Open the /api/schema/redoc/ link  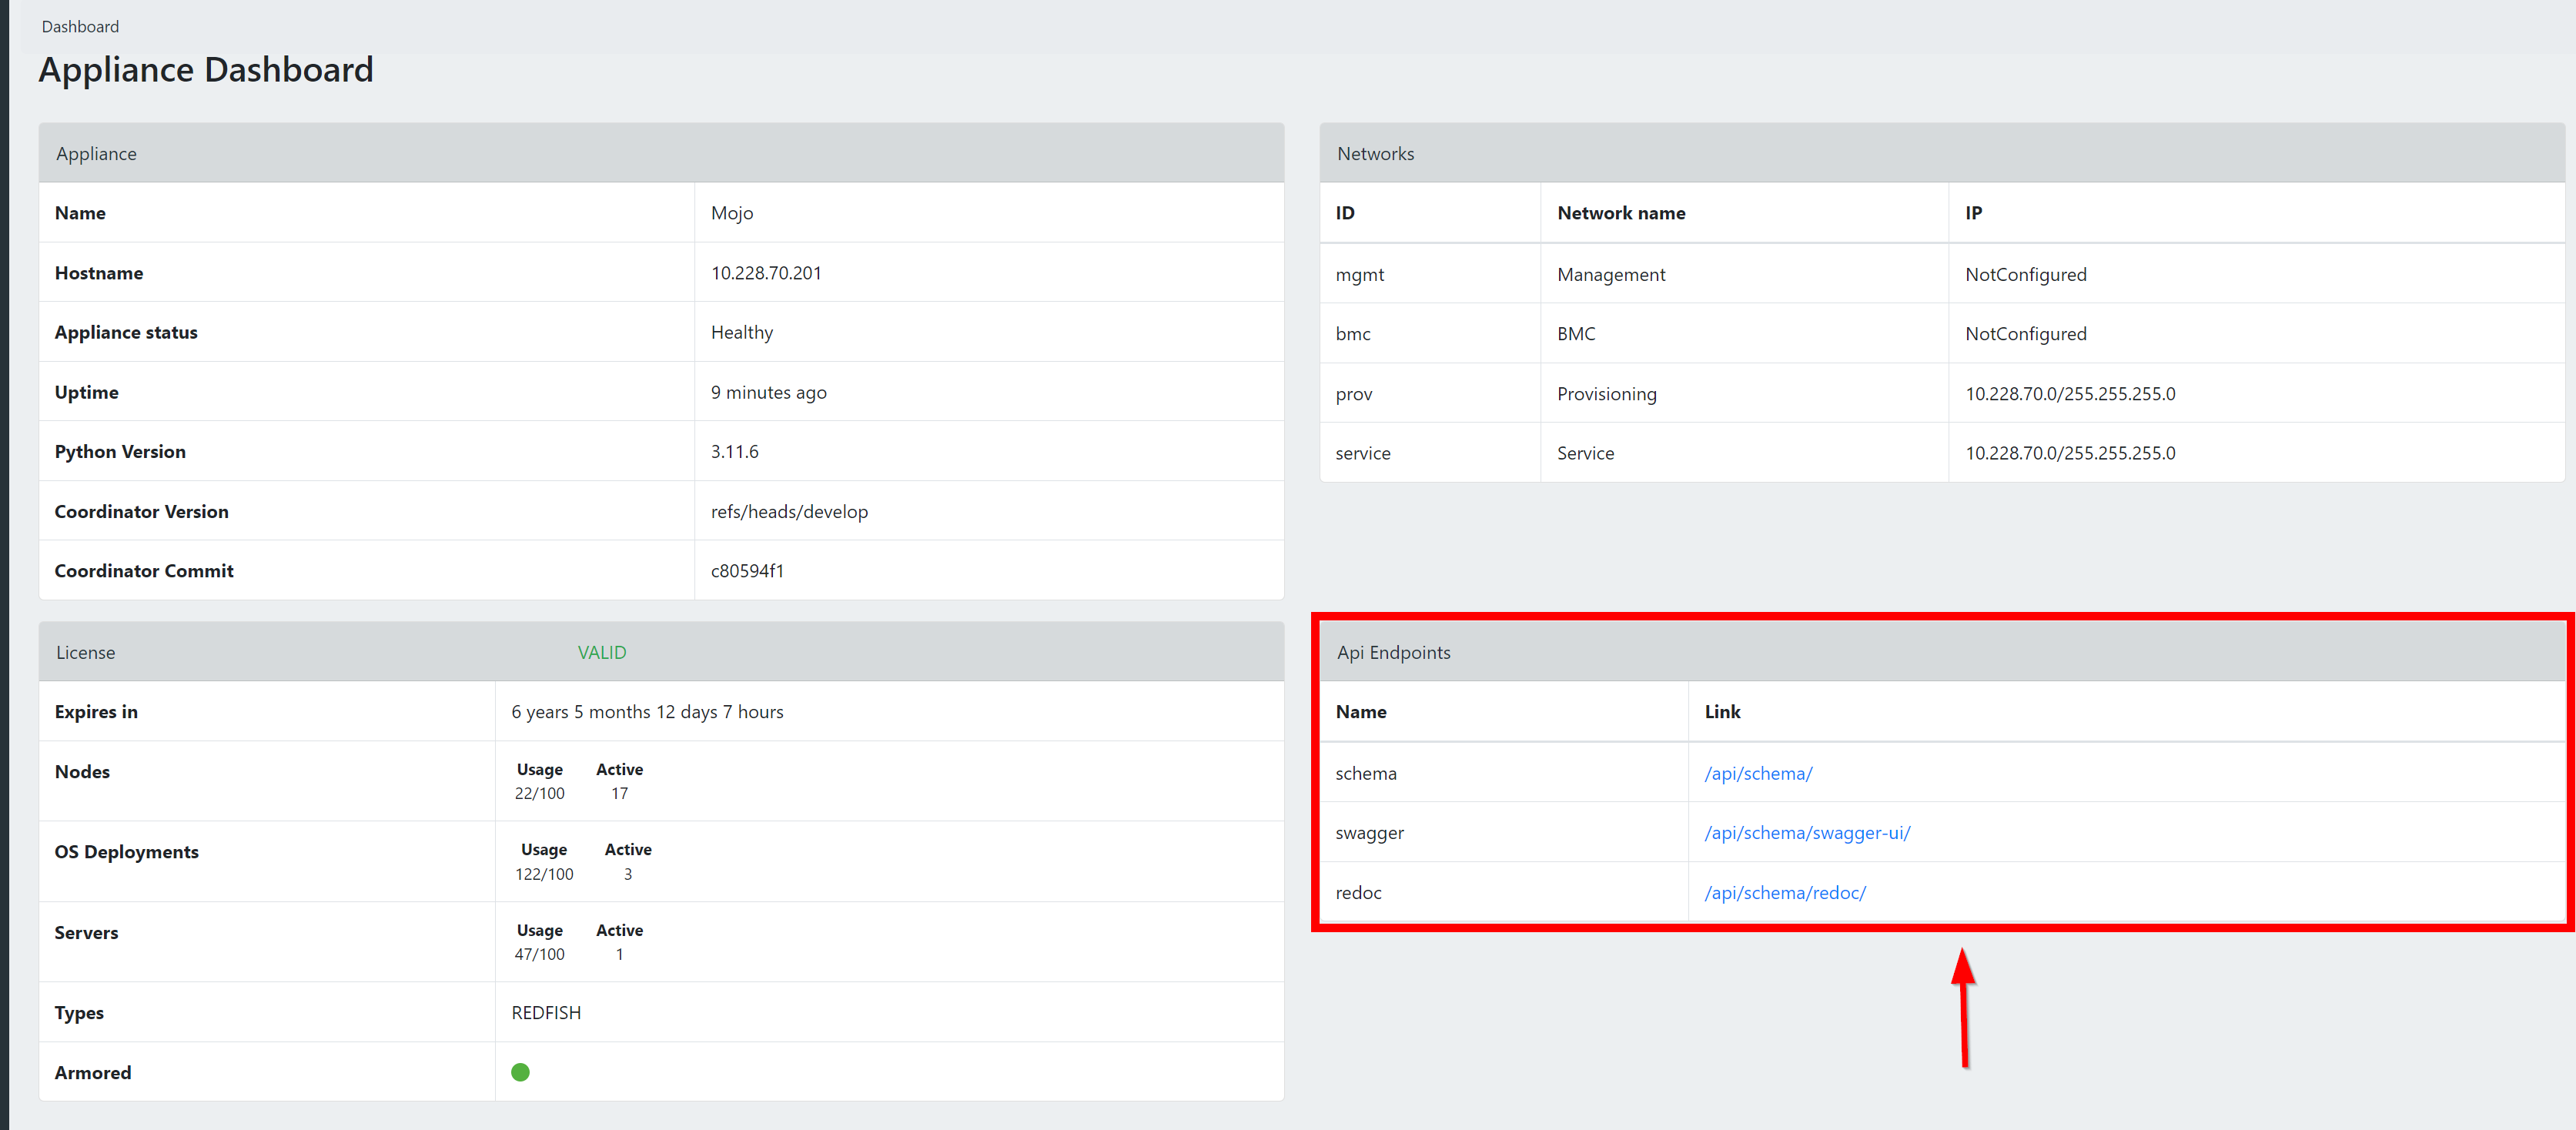point(1785,892)
